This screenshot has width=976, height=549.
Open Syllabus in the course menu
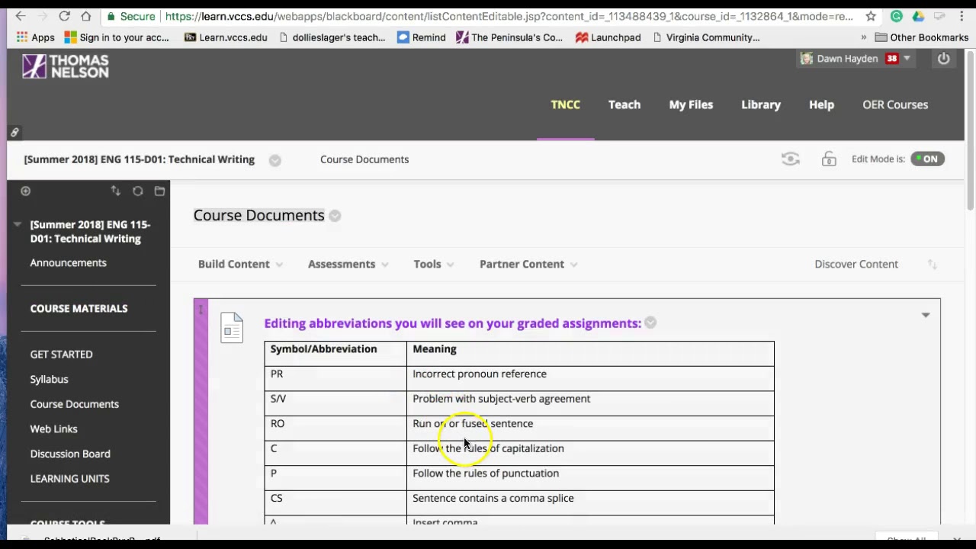pos(50,379)
